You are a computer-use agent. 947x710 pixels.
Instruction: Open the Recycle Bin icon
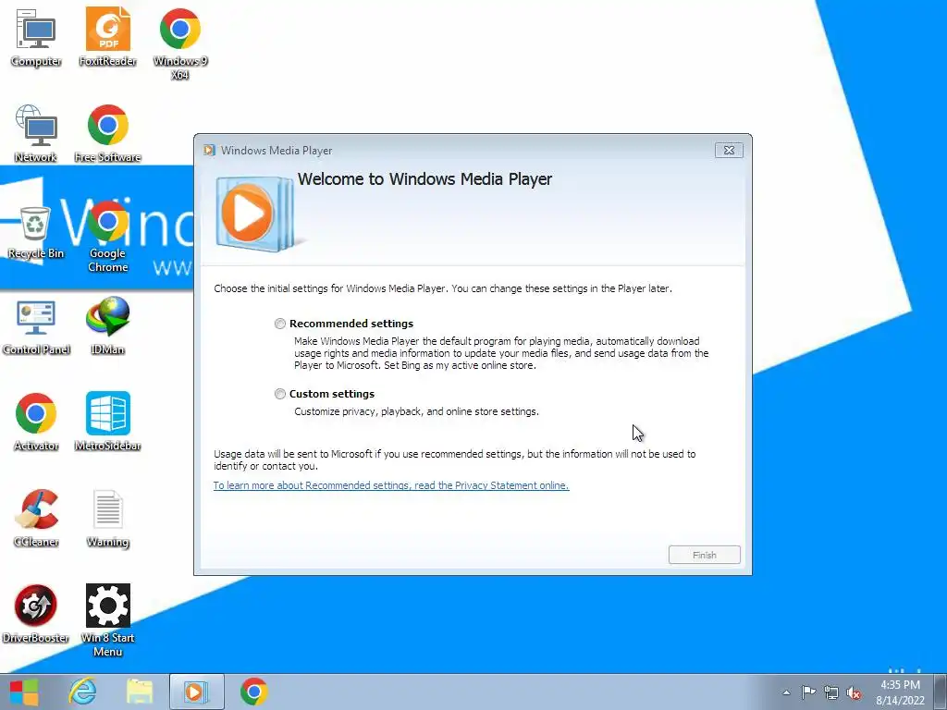tap(36, 232)
